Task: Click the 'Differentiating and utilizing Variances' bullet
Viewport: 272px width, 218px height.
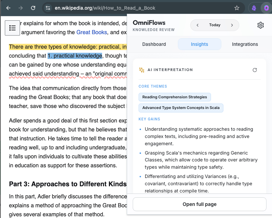Action: pos(199,184)
